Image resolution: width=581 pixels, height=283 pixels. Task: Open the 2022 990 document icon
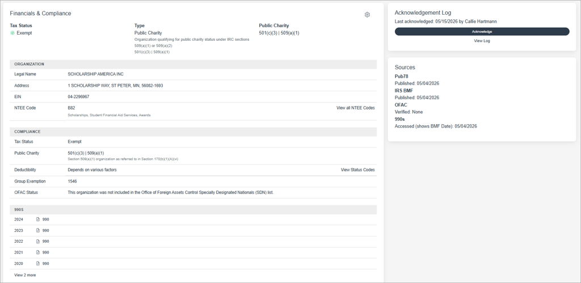click(38, 242)
